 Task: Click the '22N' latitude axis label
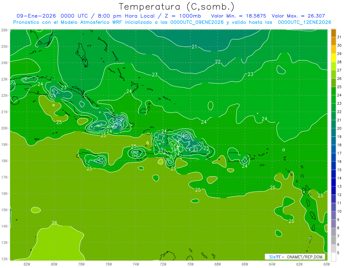coord(4,95)
